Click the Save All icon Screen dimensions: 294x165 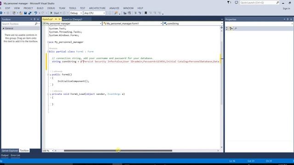coord(30,13)
